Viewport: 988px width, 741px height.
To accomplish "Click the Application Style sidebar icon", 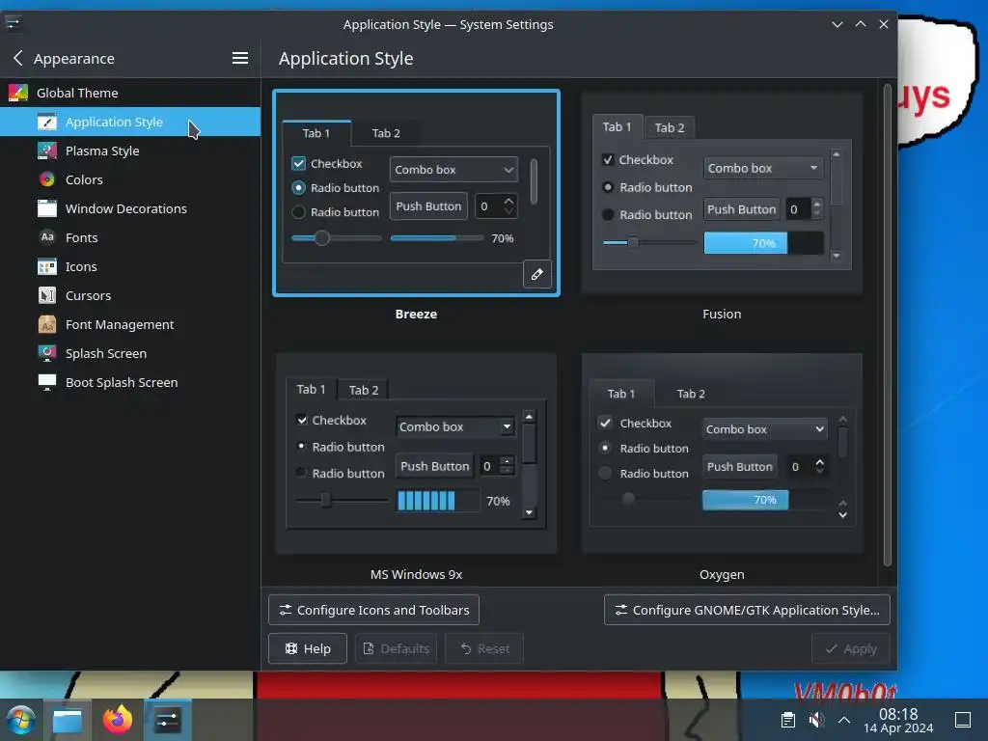I will 47,122.
